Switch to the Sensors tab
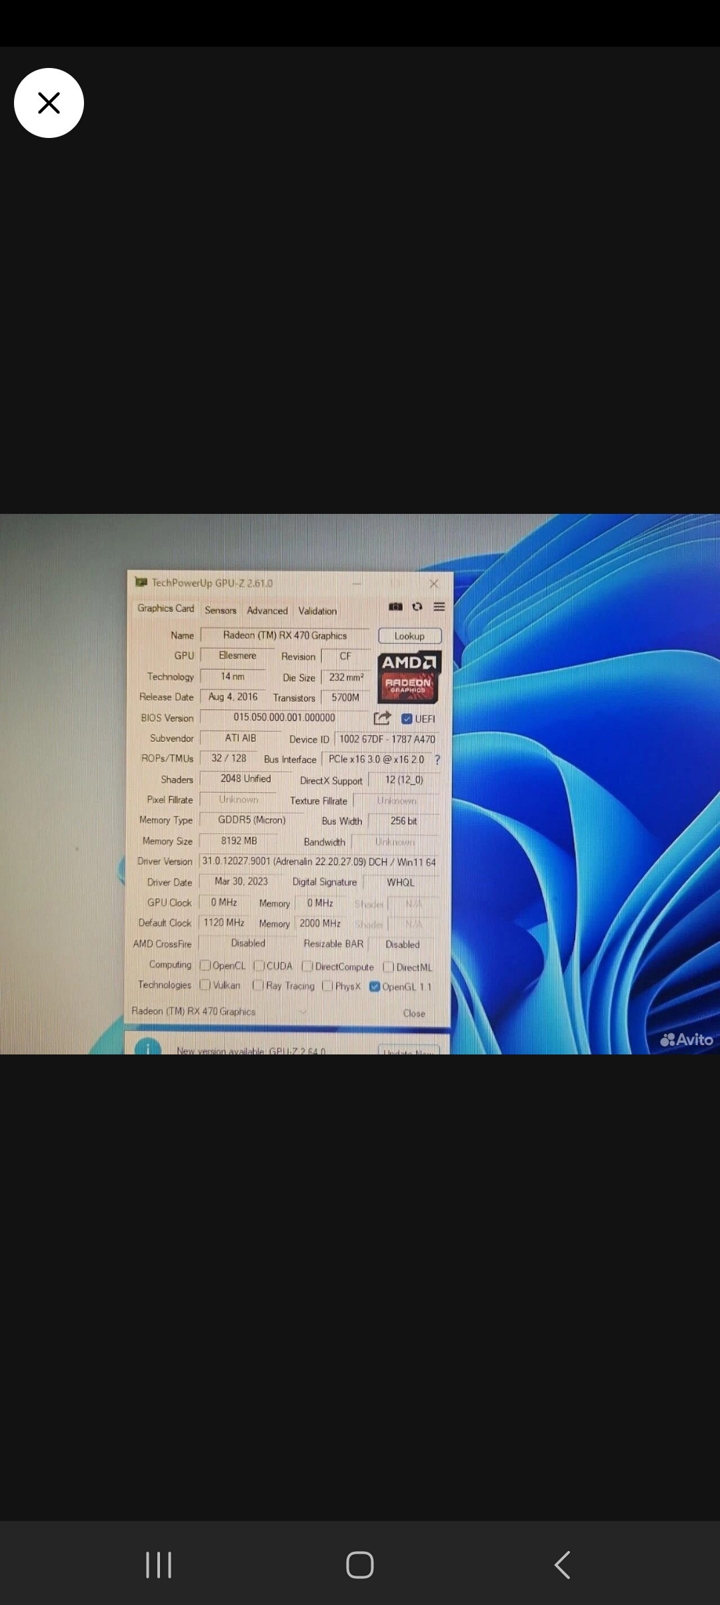Screen dimensions: 720x1605 point(221,611)
